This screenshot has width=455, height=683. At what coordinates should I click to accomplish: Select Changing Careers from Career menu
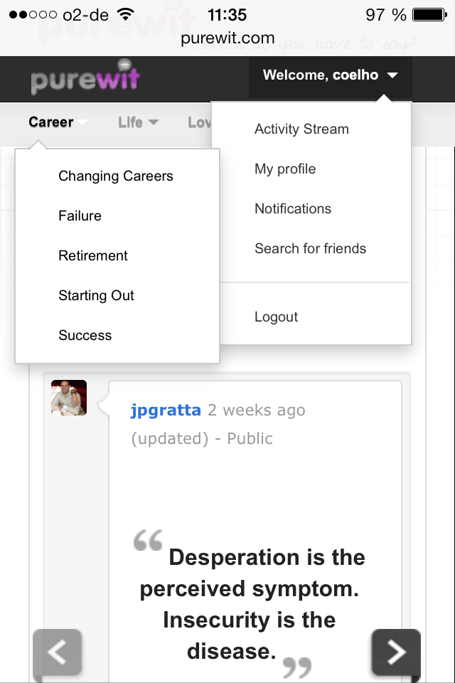point(116,176)
